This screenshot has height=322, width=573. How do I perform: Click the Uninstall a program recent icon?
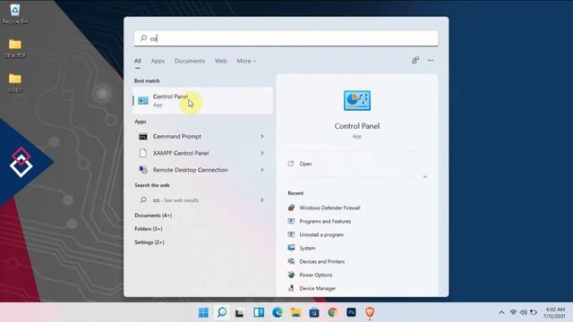(x=291, y=234)
